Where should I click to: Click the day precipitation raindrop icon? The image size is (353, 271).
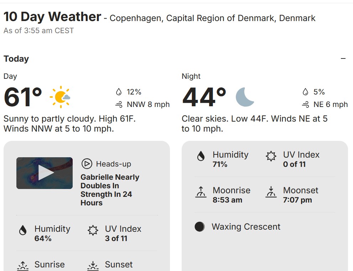click(x=119, y=92)
